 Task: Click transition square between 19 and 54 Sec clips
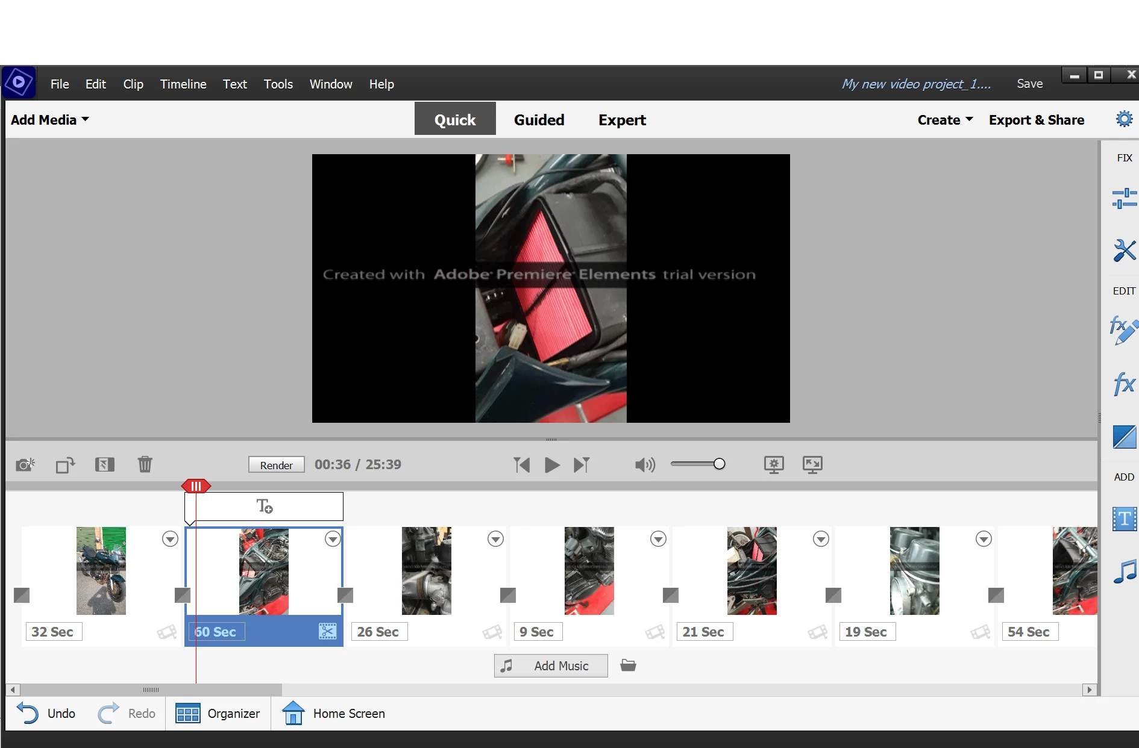[996, 595]
